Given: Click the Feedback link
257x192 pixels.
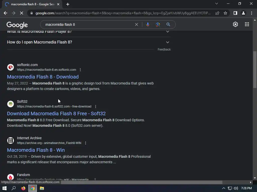Looking at the screenshot, I should [164, 49].
